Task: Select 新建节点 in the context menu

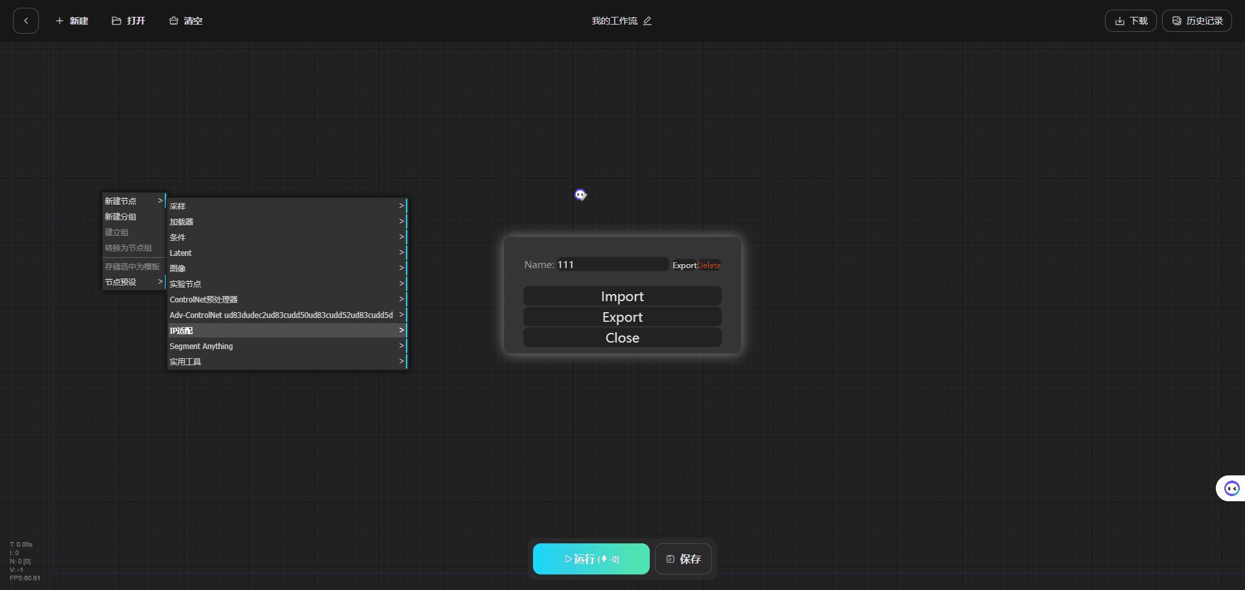Action: click(x=134, y=201)
